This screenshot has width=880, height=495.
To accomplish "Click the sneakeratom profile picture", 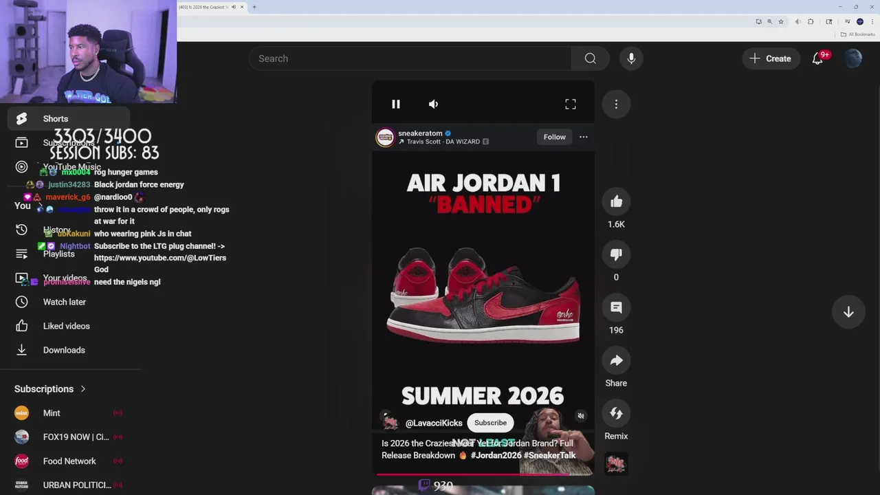I will pos(385,137).
